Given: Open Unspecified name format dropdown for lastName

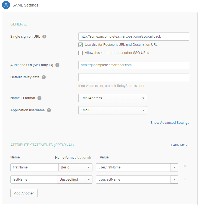Looking at the screenshot, I should 74,180.
